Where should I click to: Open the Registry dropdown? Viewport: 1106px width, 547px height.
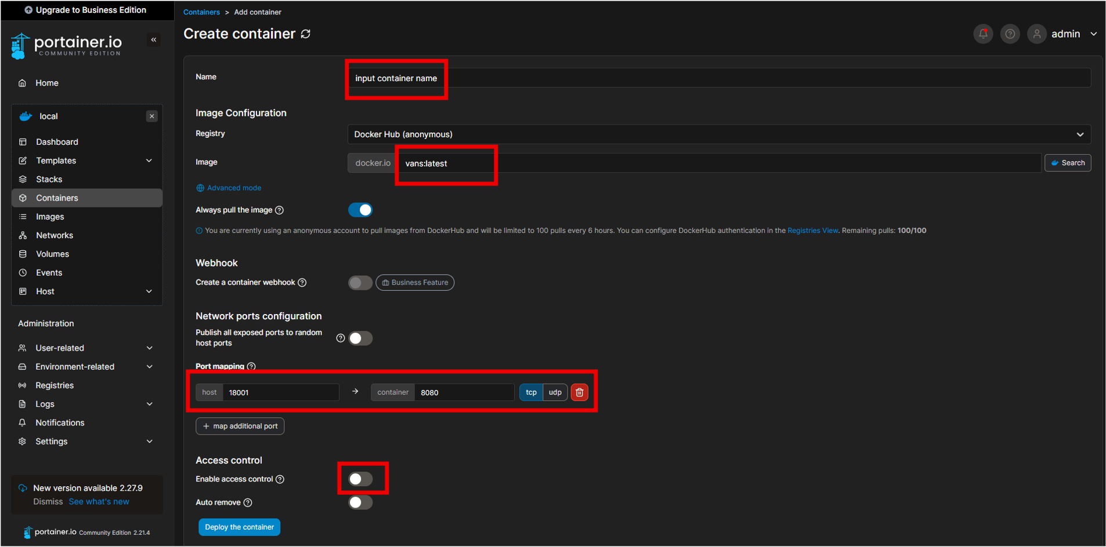tap(718, 134)
